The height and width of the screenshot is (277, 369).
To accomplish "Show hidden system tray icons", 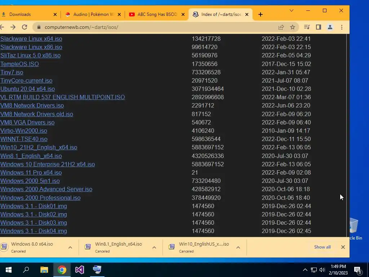I will (305, 270).
